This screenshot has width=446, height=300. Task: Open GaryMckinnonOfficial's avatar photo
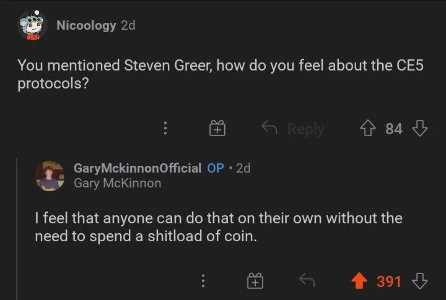(x=50, y=176)
